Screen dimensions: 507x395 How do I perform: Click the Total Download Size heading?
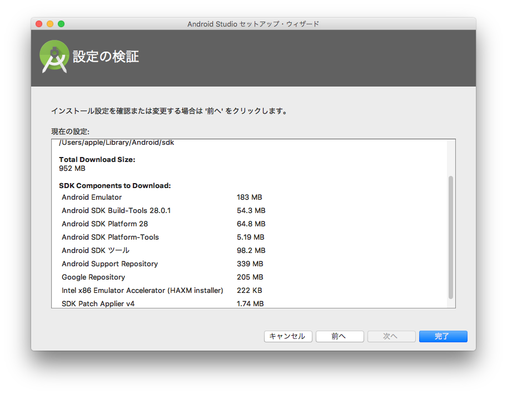pyautogui.click(x=97, y=159)
